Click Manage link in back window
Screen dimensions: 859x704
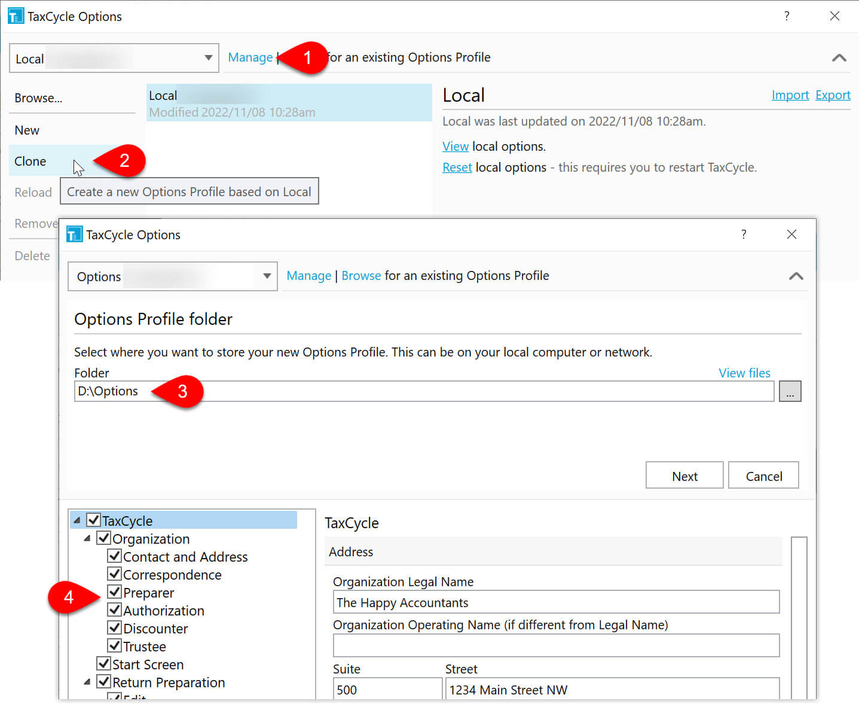[x=250, y=57]
